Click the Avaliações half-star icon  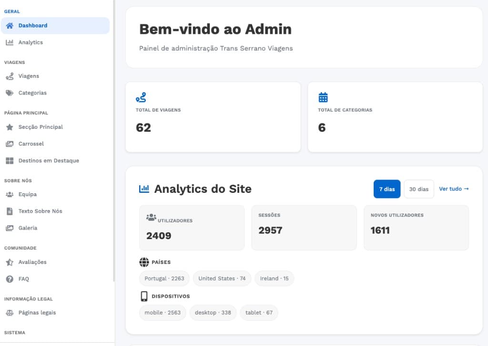coord(10,262)
